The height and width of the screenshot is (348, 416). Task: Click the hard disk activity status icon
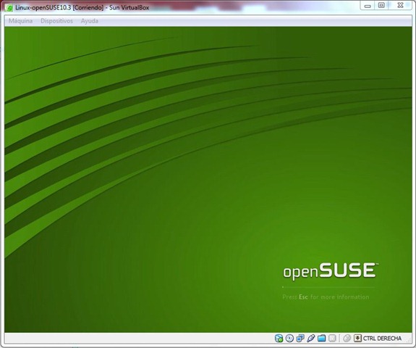279,338
